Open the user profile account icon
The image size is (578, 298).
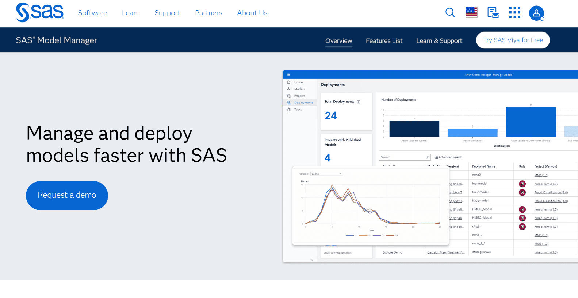point(536,13)
